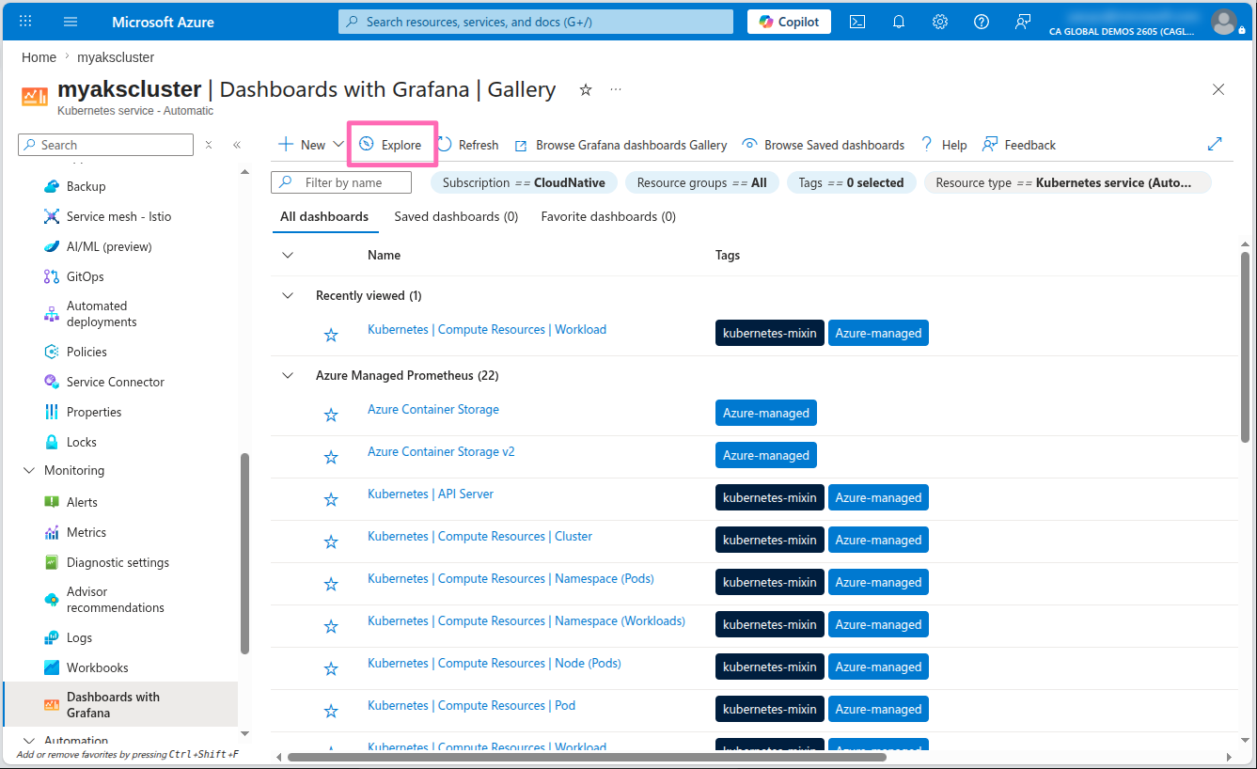Image resolution: width=1257 pixels, height=769 pixels.
Task: Star the Compute Resources Cluster dashboard
Action: click(331, 541)
